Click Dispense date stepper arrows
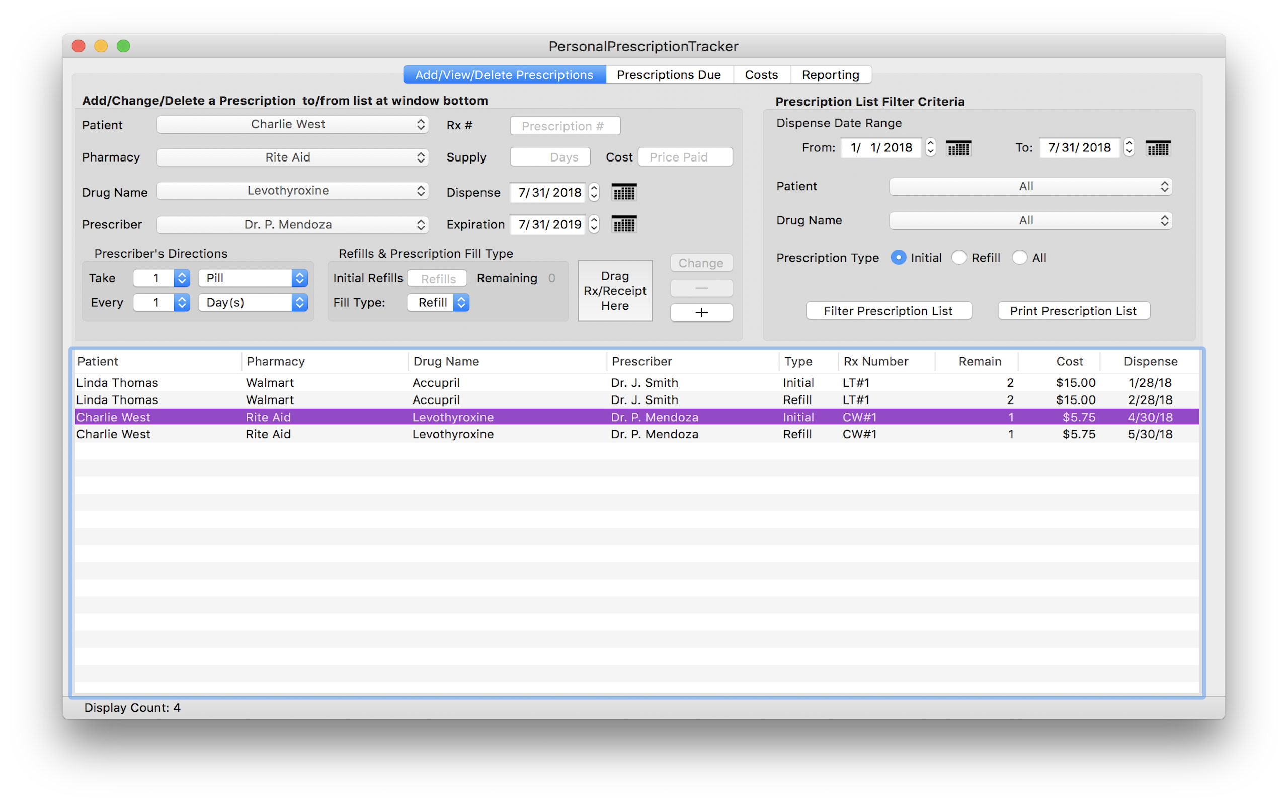Screen dimensions: 1288x805 (594, 192)
